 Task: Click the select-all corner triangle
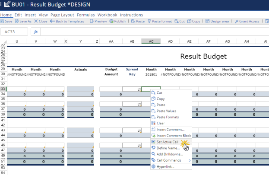(x=5, y=42)
